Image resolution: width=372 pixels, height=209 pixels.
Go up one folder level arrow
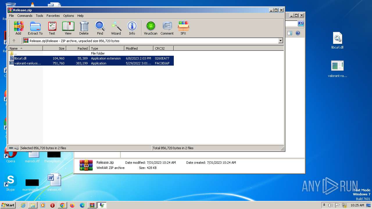pos(14,41)
